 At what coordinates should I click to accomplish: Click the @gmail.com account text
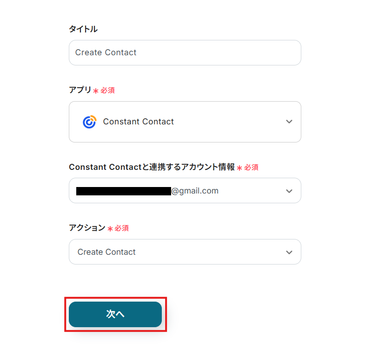195,191
